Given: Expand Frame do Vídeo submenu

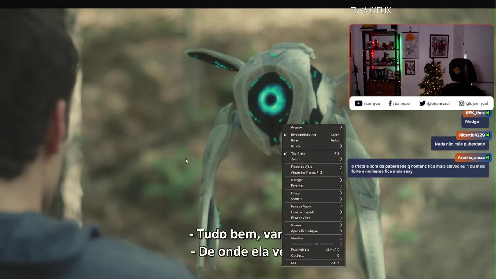Looking at the screenshot, I should 313,167.
